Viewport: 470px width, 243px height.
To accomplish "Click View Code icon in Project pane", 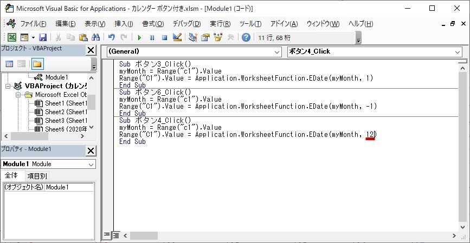I will [10, 64].
